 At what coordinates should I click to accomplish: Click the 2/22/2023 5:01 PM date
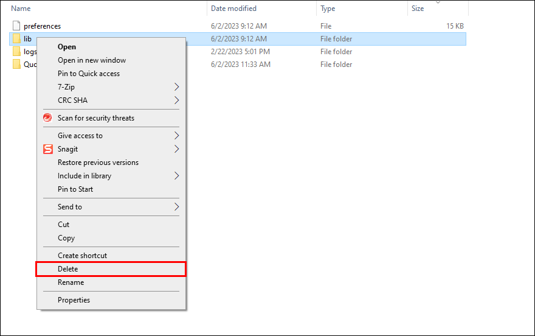pyautogui.click(x=240, y=52)
